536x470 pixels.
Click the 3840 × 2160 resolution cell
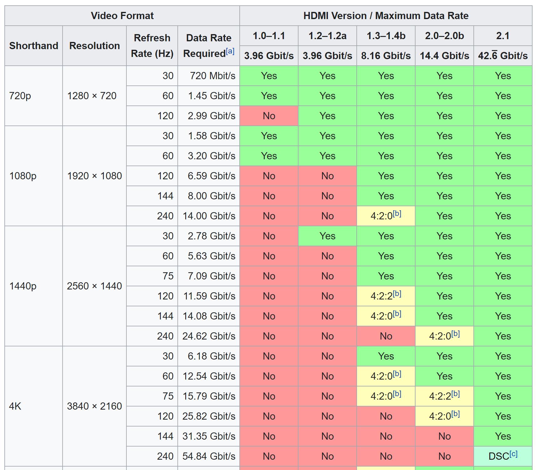(x=94, y=406)
